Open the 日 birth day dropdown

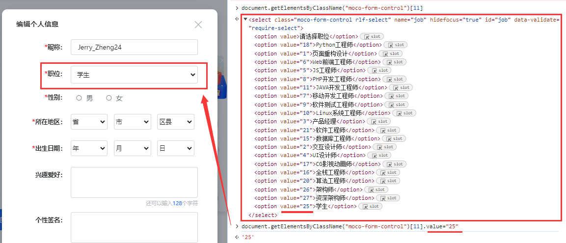pos(176,148)
